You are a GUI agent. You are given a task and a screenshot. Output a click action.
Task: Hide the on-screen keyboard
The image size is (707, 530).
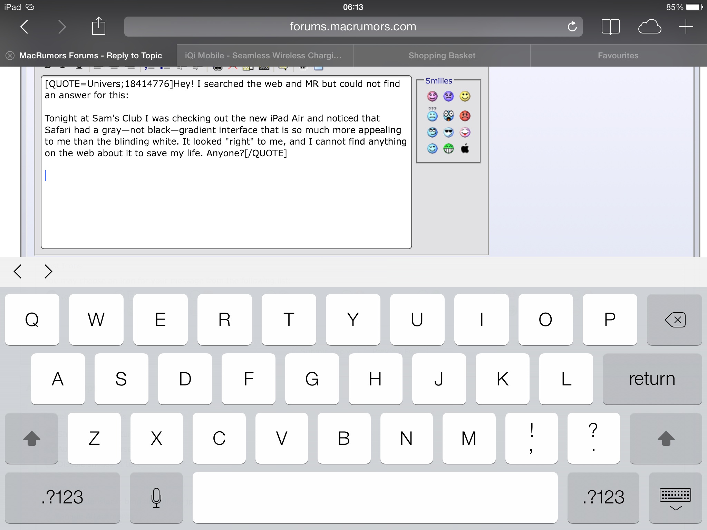tap(675, 498)
